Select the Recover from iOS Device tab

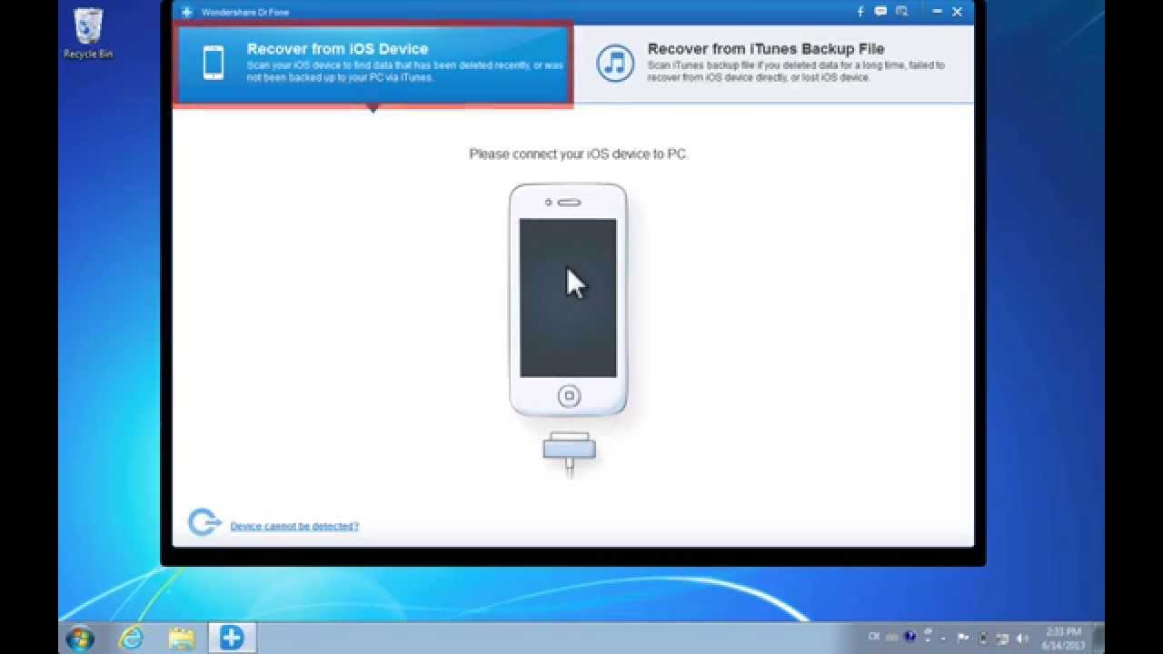coord(373,64)
